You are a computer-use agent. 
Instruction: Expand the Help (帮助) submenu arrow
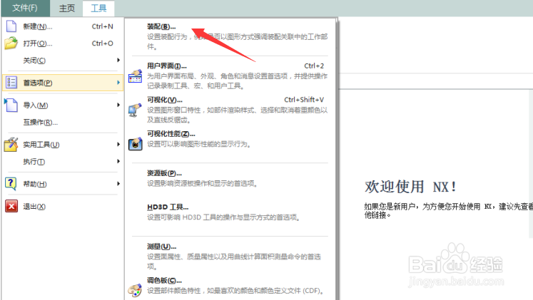(118, 184)
